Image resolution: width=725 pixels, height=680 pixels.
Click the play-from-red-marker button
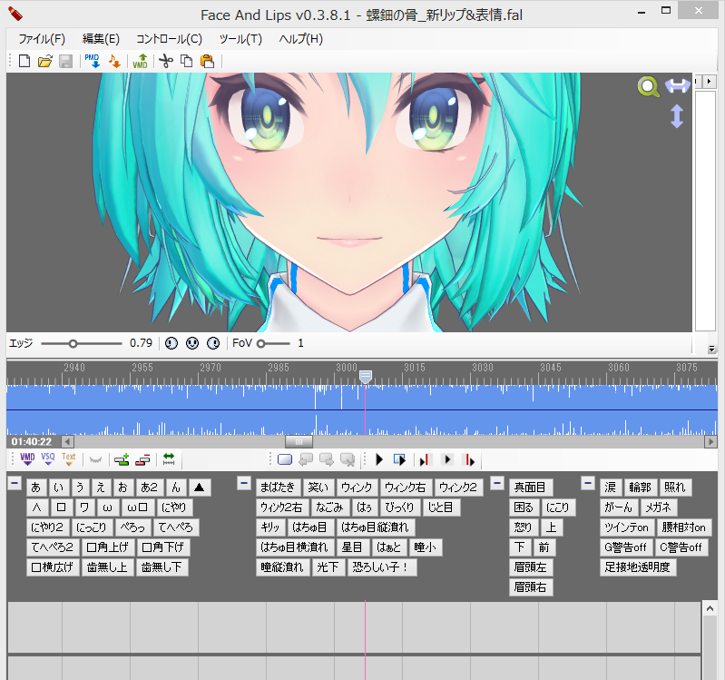tap(470, 459)
